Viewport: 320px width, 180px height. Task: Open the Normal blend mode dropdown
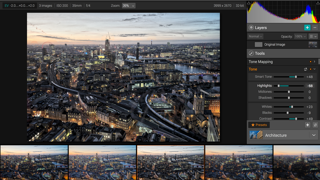click(x=255, y=36)
